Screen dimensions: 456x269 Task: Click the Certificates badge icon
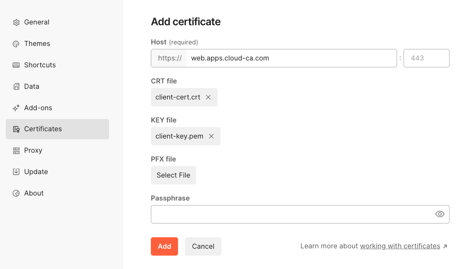pyautogui.click(x=16, y=129)
